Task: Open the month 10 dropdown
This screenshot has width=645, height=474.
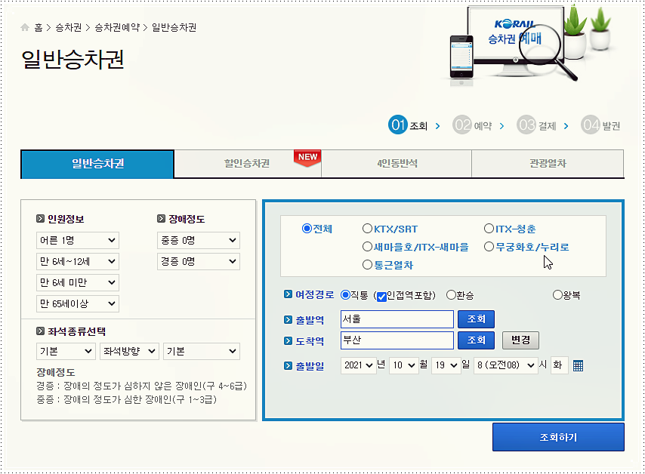Action: click(x=403, y=365)
